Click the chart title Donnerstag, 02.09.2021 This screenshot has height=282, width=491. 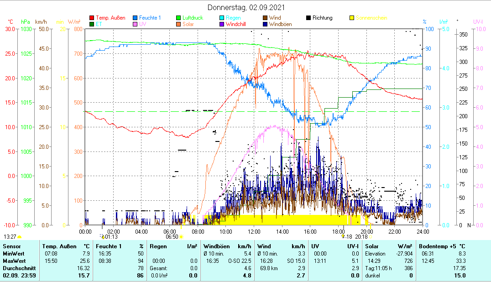tap(246, 7)
